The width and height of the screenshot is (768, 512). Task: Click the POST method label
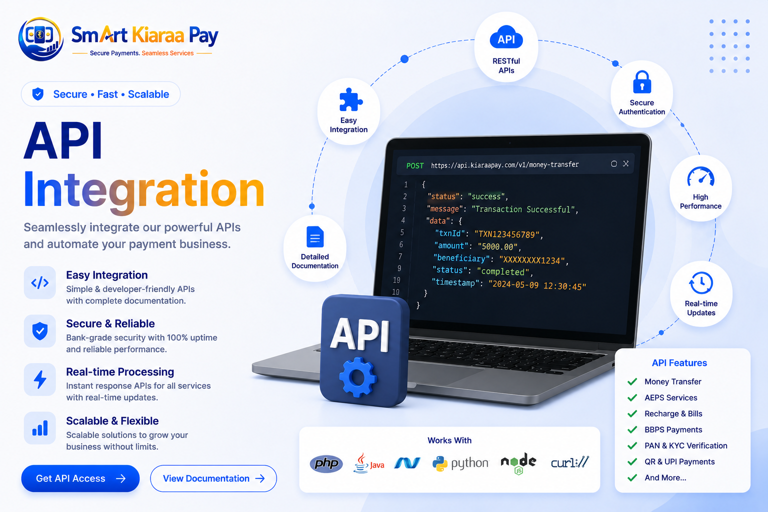coord(415,165)
